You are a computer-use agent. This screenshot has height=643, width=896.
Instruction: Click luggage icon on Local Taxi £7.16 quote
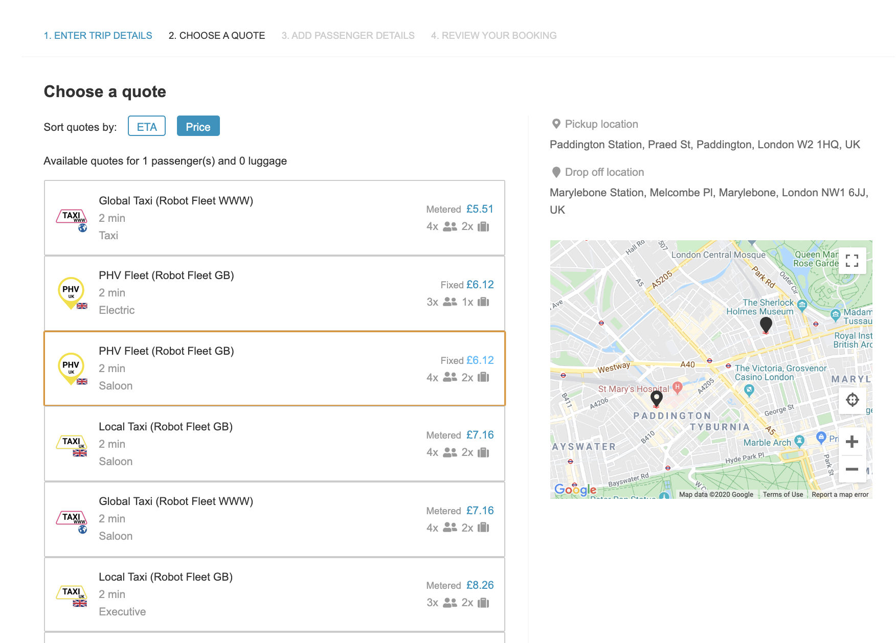pyautogui.click(x=483, y=452)
